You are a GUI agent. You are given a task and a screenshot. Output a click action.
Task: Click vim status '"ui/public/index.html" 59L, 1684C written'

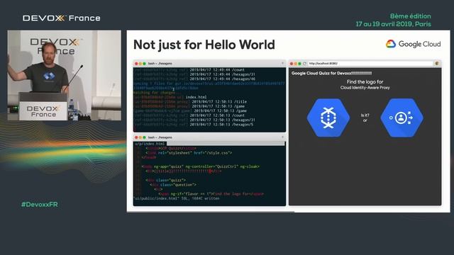(177, 198)
